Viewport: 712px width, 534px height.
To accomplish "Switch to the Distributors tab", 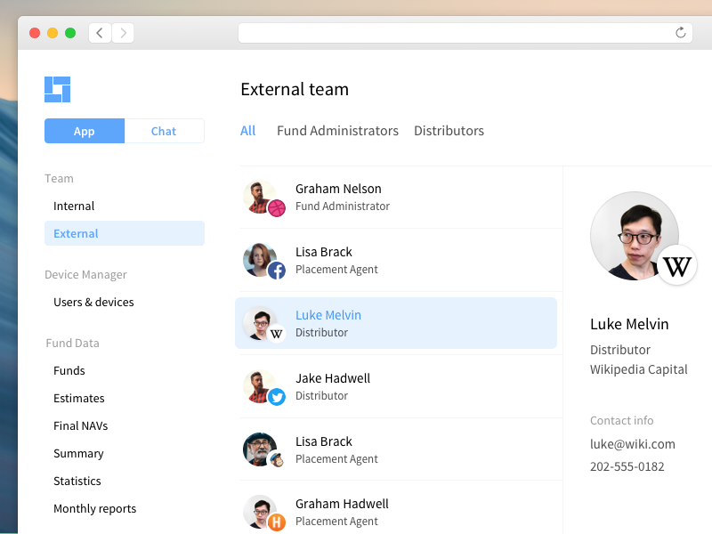I will tap(449, 131).
